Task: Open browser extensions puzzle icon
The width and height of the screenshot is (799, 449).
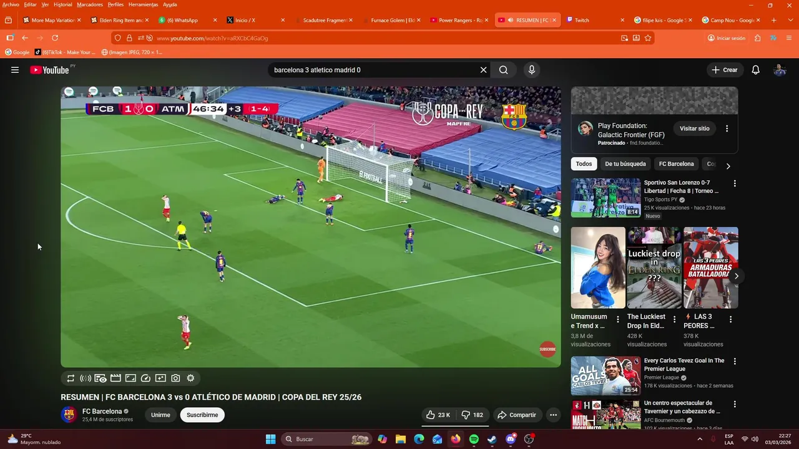Action: 758,38
